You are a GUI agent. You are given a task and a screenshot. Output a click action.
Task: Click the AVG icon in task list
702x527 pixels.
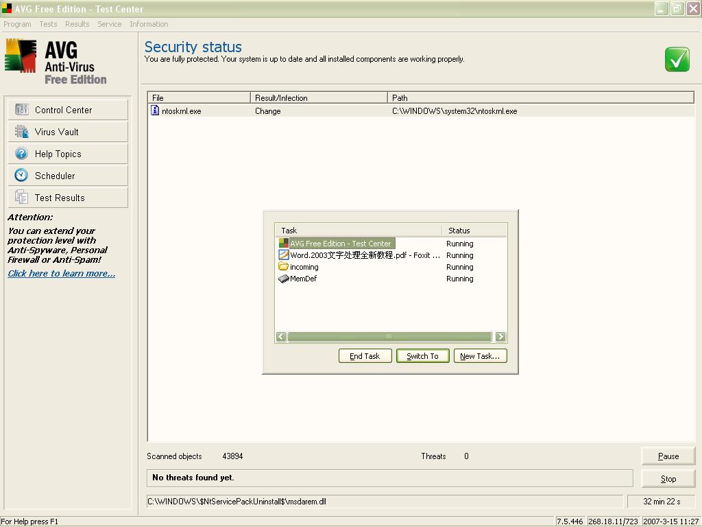[x=283, y=243]
